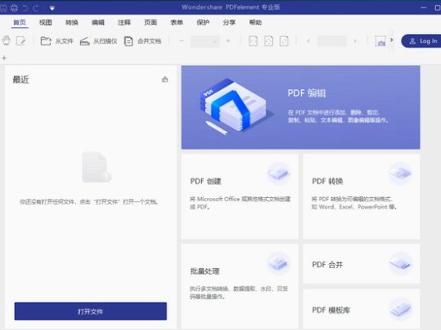441x330 pixels.
Task: Click the page number input field
Action: (x=332, y=41)
